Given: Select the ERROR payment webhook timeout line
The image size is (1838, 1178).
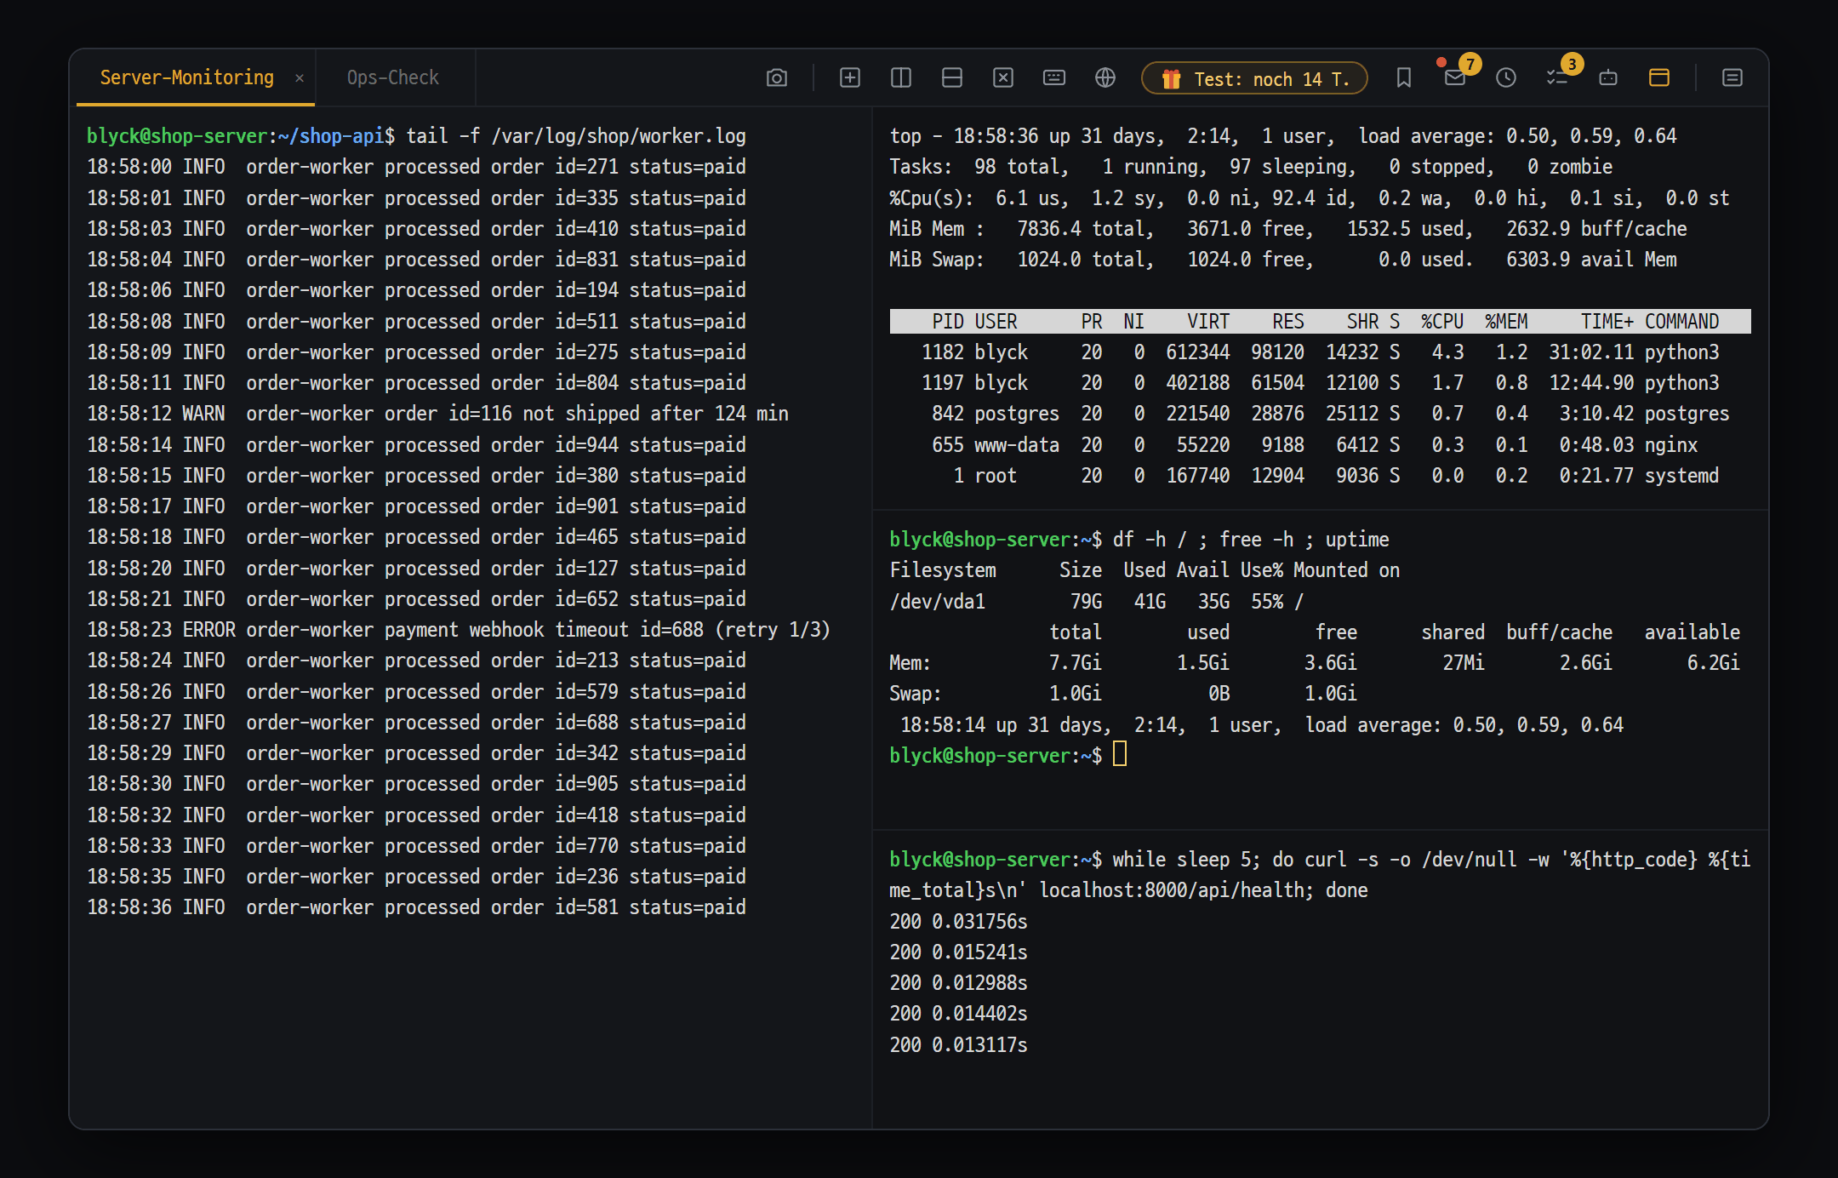Looking at the screenshot, I should (x=458, y=630).
